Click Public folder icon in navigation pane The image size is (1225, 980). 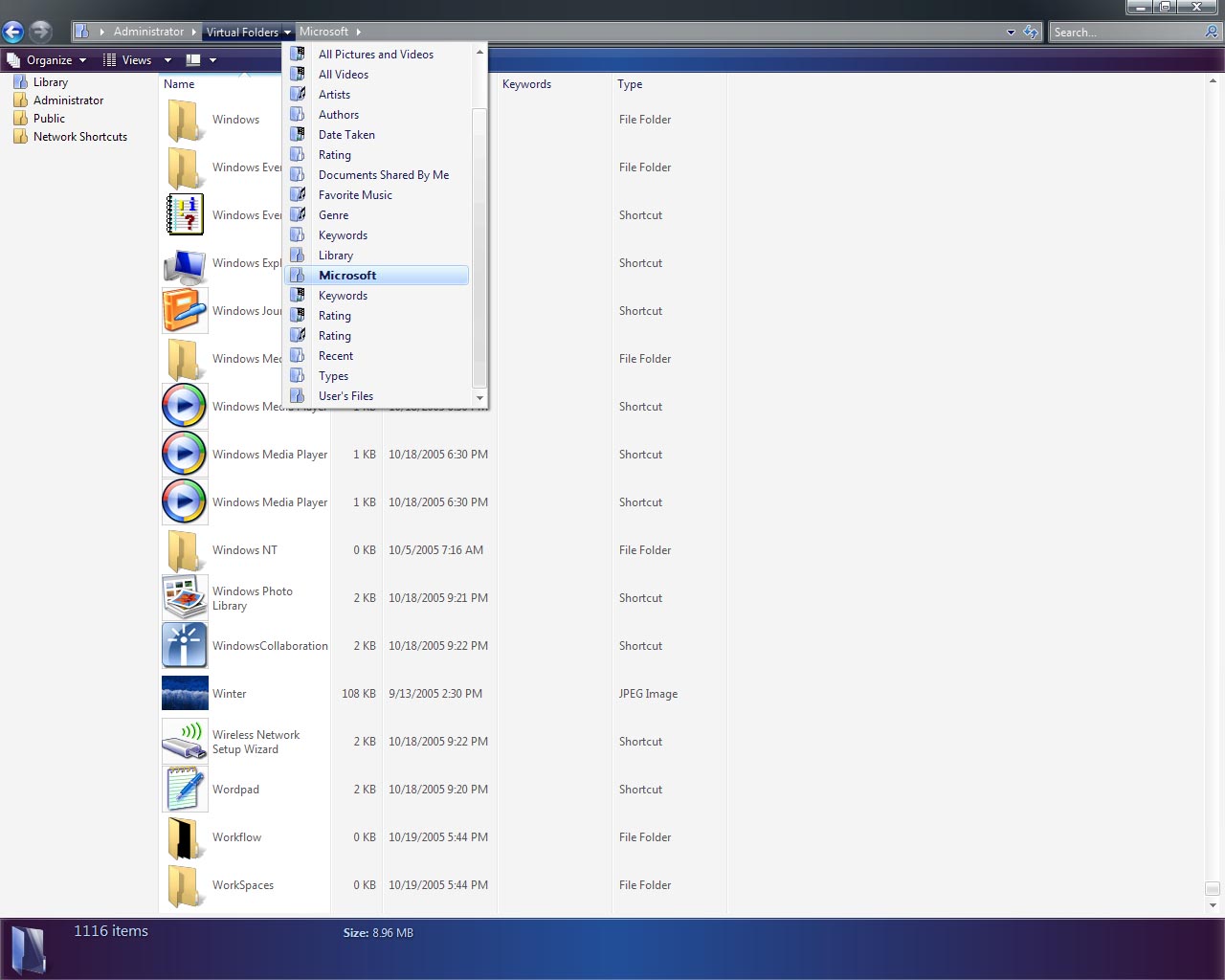20,119
